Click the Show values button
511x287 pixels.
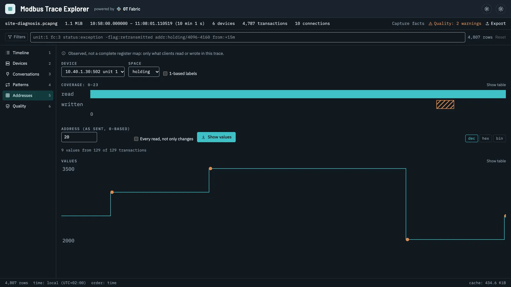pyautogui.click(x=216, y=137)
